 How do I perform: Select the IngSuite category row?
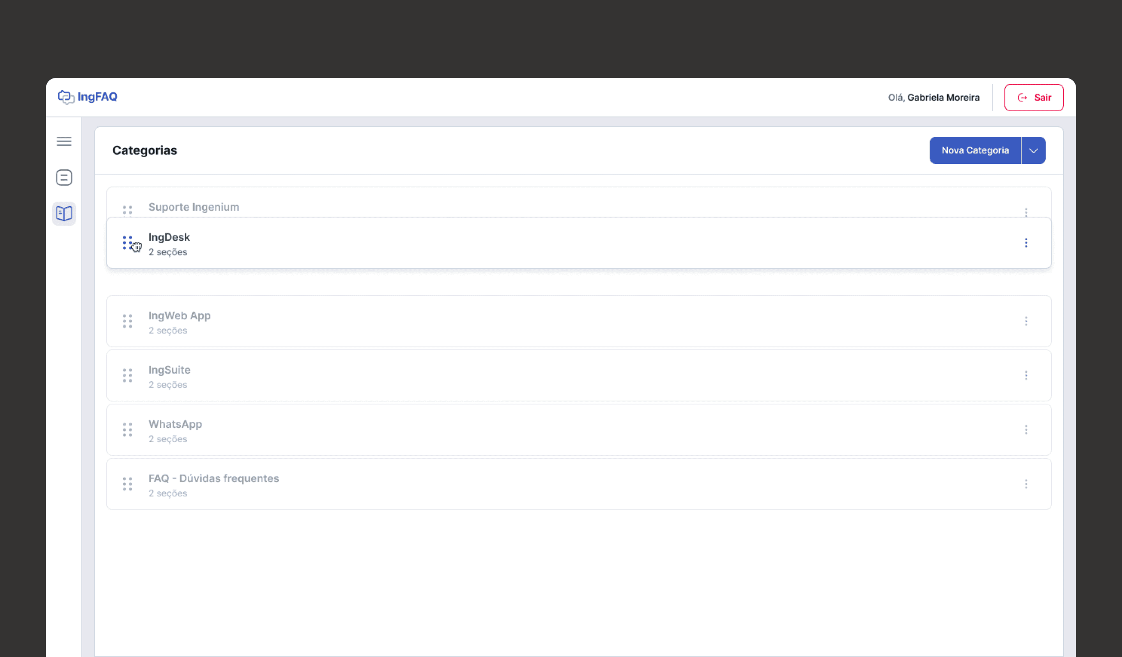534,376
